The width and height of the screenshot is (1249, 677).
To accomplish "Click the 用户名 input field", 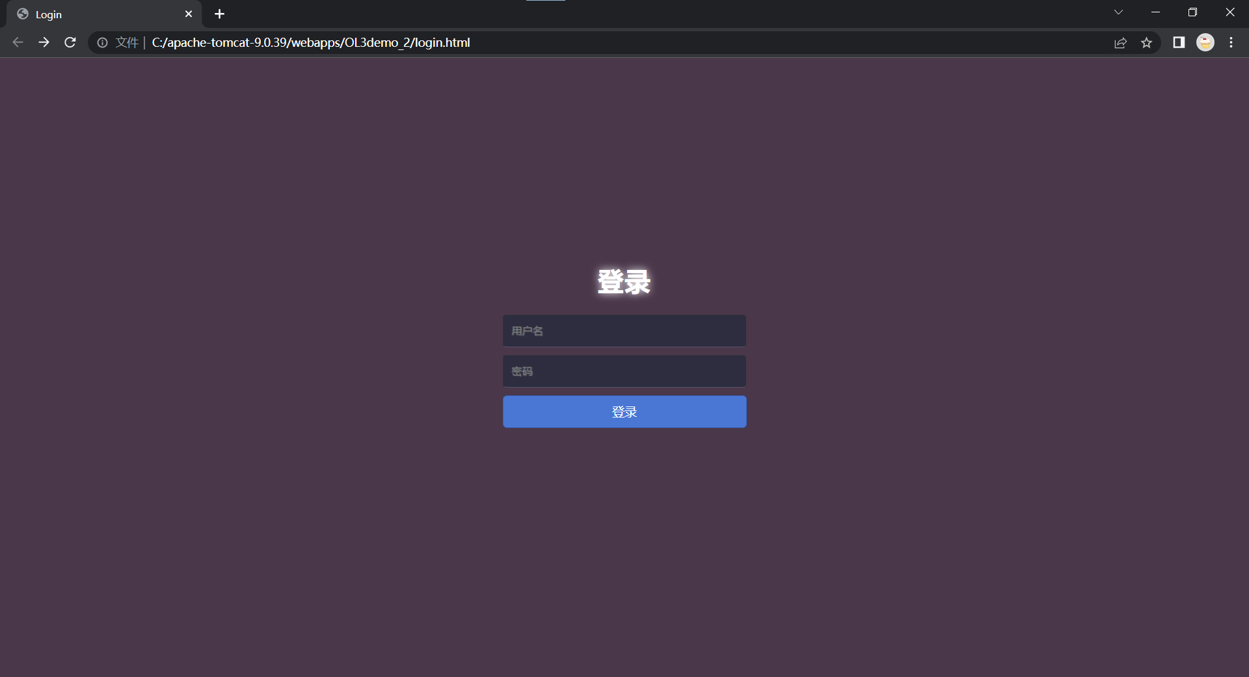I will [x=623, y=330].
